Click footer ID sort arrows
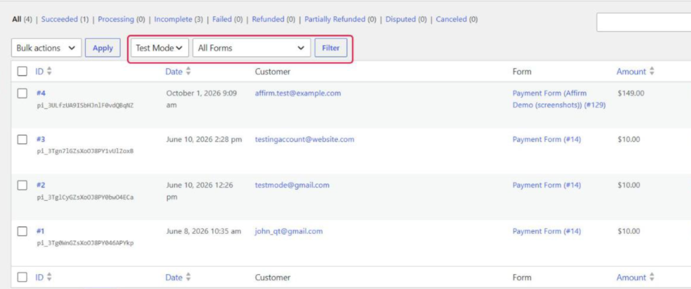The width and height of the screenshot is (691, 289). click(49, 278)
